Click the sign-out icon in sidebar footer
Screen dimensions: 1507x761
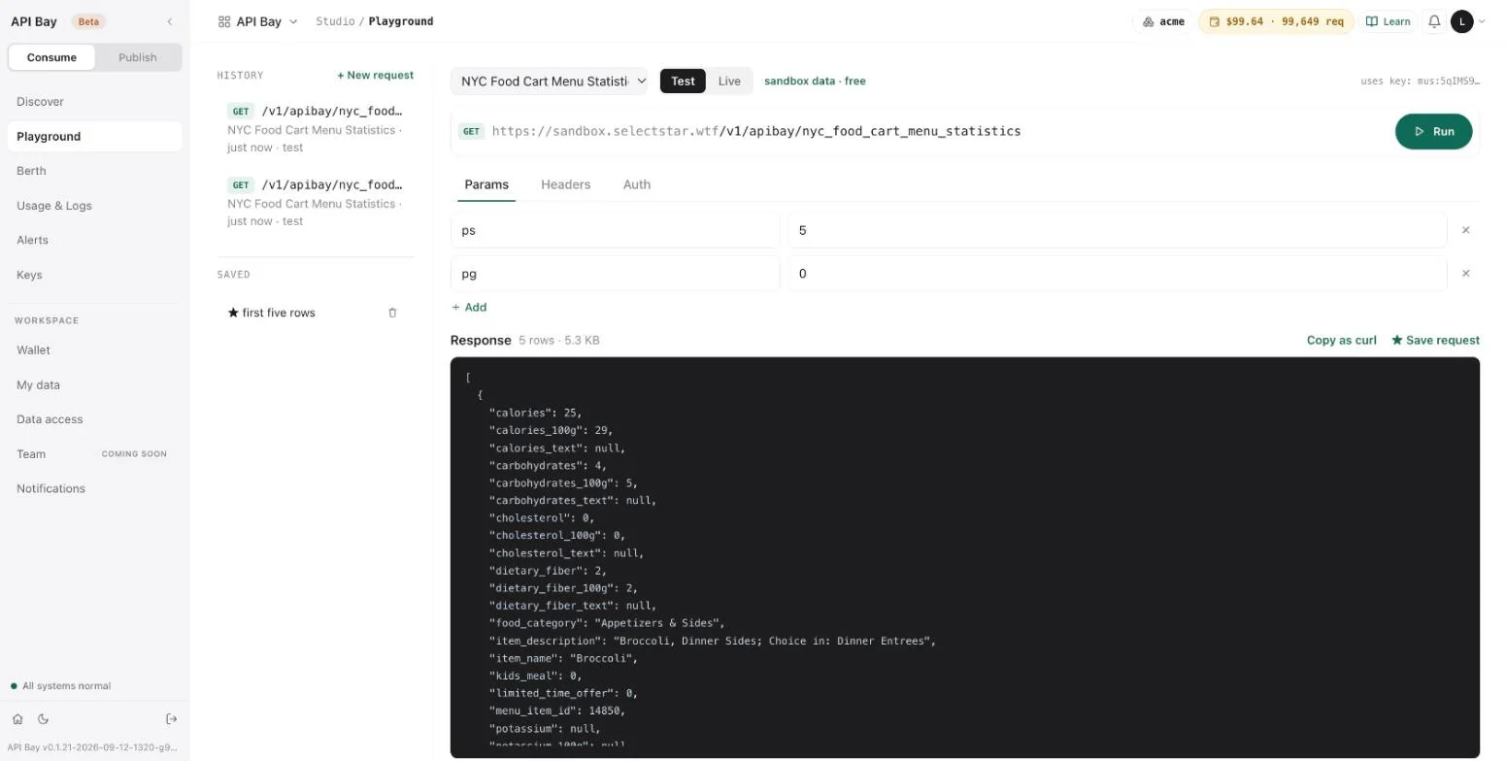point(172,719)
